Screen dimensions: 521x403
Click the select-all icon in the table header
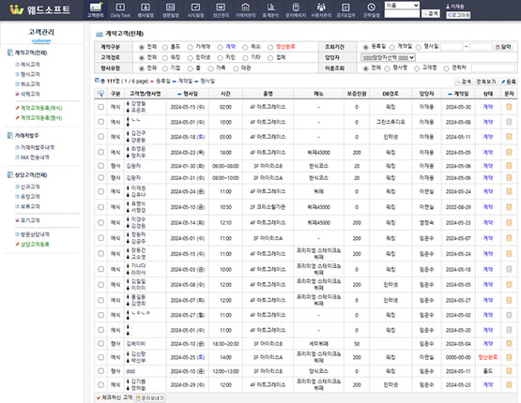[100, 94]
